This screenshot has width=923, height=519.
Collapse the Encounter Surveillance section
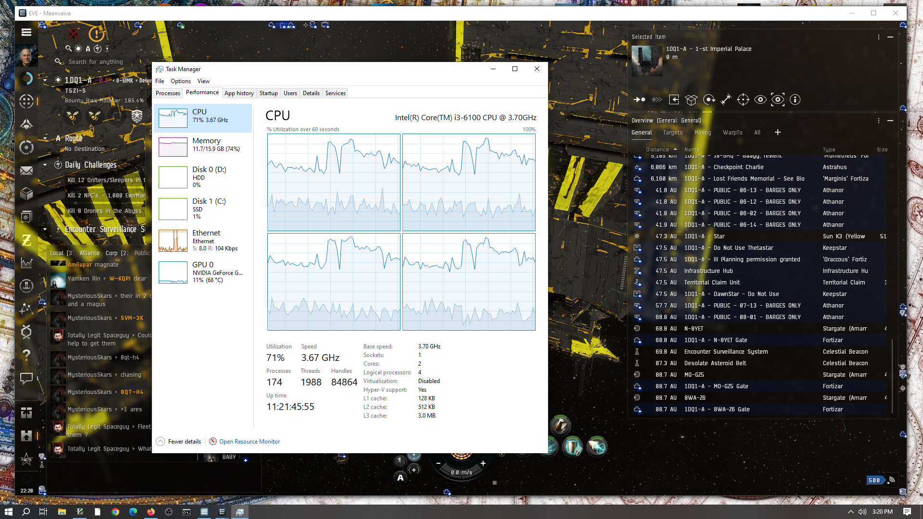(x=45, y=229)
